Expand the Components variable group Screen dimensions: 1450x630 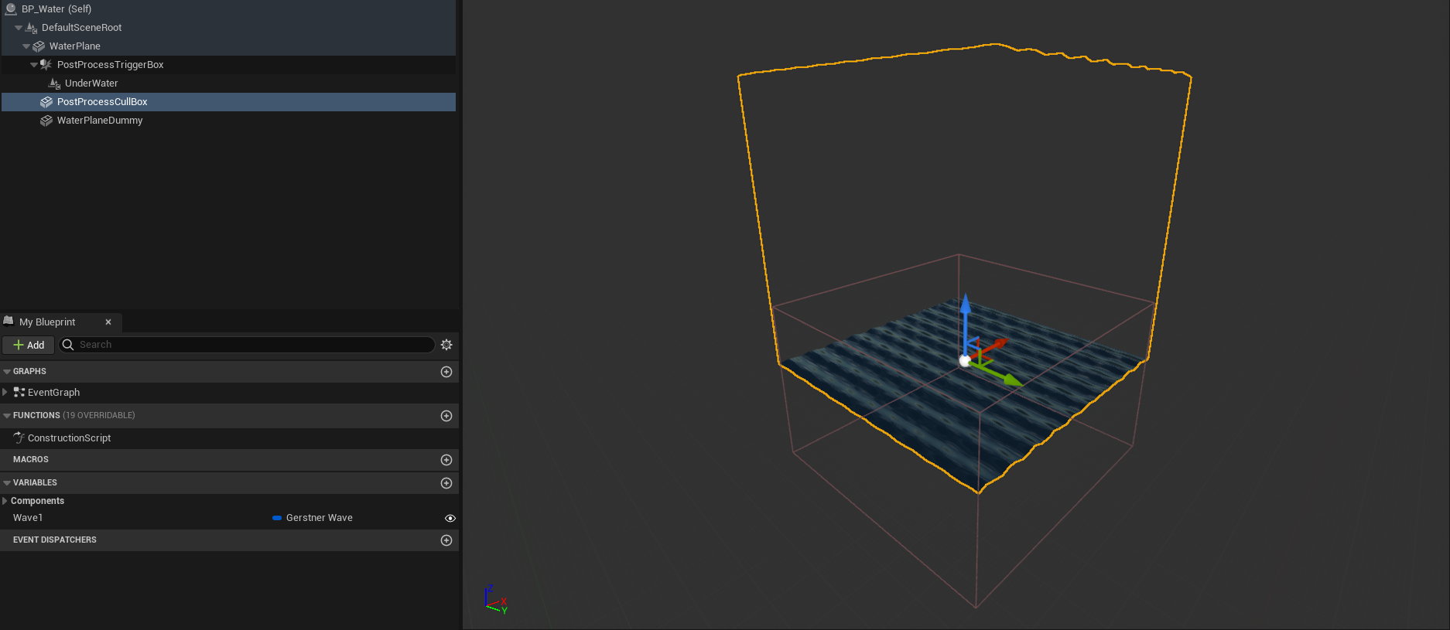(5, 501)
